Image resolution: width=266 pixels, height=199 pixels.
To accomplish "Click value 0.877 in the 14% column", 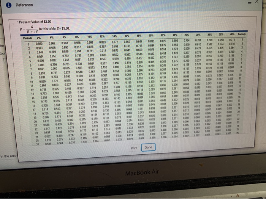I will point(115,42).
